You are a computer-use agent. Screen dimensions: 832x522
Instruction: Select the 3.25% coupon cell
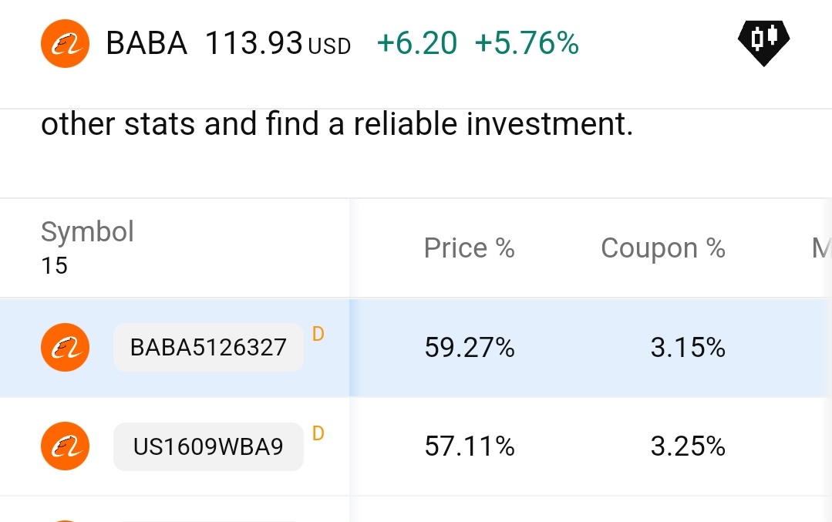(687, 446)
